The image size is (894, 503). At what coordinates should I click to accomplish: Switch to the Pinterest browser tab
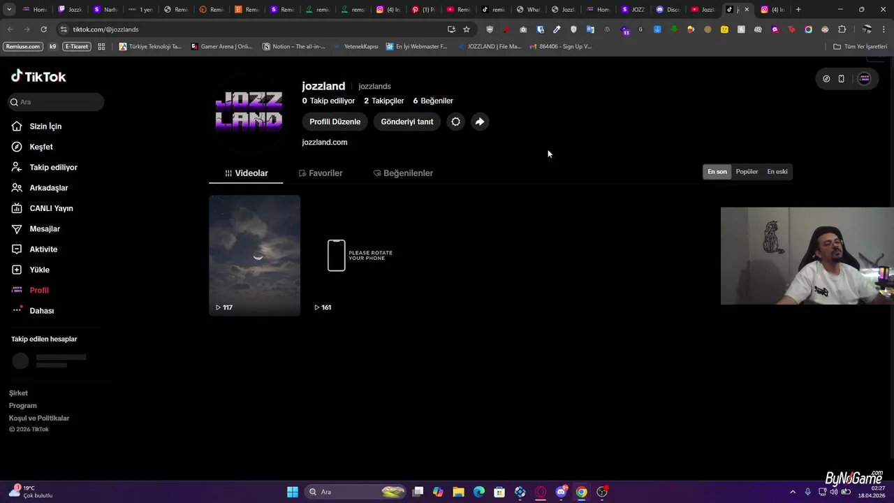[423, 10]
